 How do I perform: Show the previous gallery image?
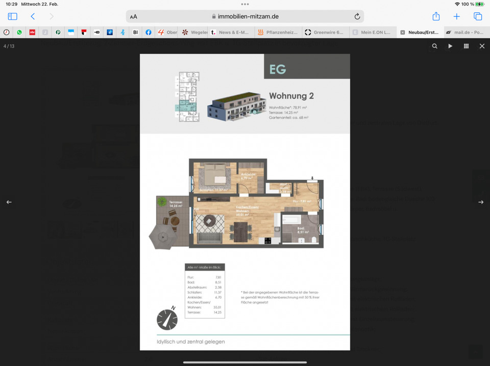point(9,202)
